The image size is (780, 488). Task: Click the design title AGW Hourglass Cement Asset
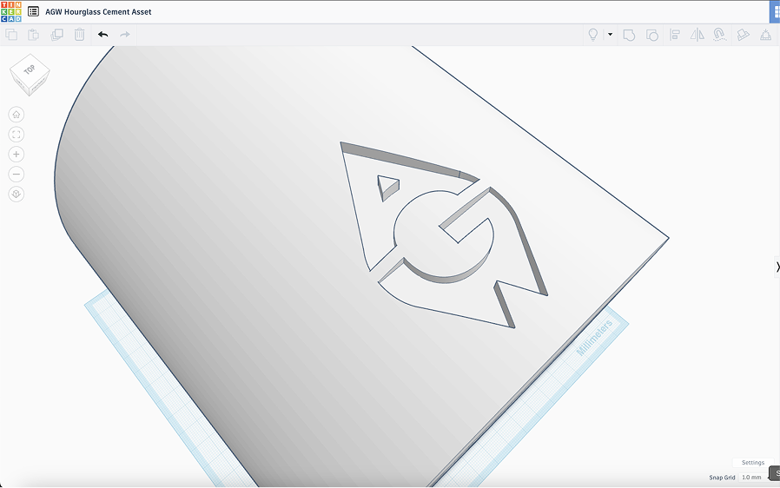[x=98, y=12]
